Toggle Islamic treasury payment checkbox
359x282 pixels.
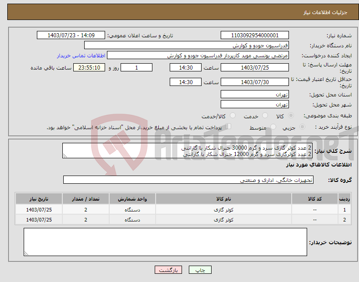pos(228,126)
